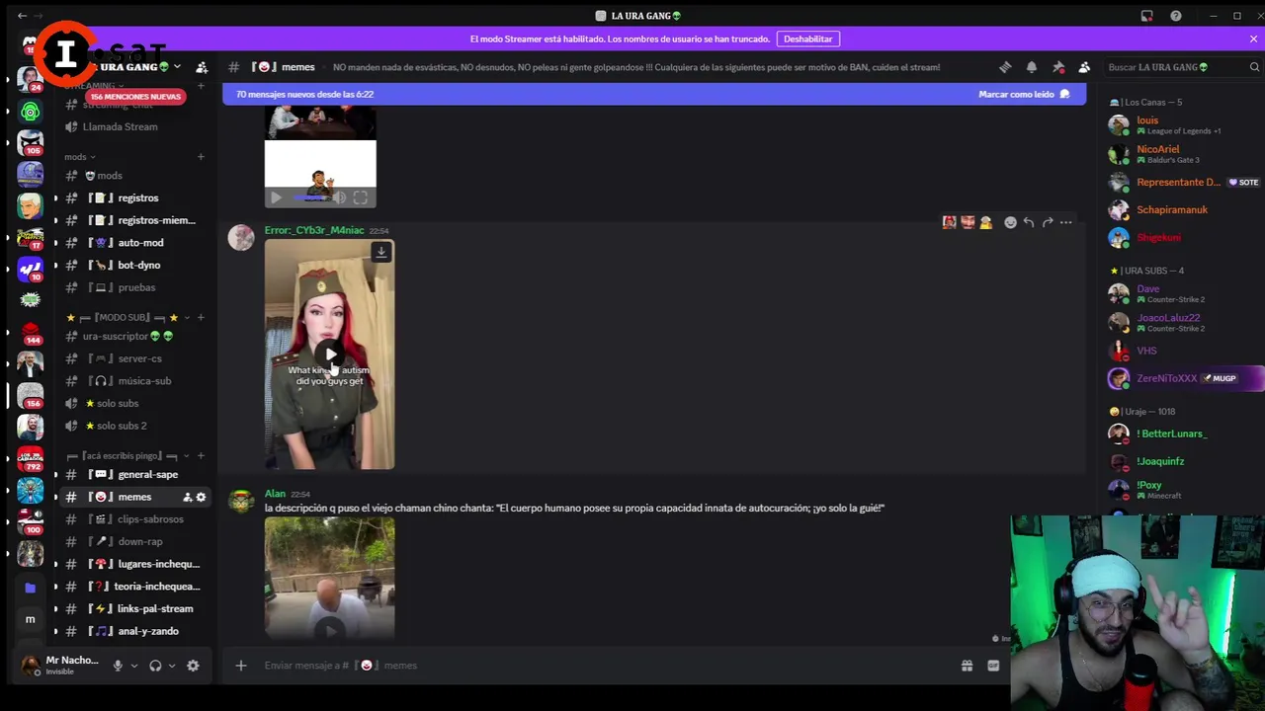Add channel to acá escribís pingo category
Image resolution: width=1265 pixels, height=711 pixels.
click(x=201, y=455)
